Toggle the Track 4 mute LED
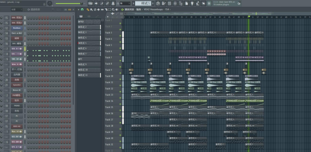Screen dimensions: 311x152 pyautogui.click(x=120, y=42)
